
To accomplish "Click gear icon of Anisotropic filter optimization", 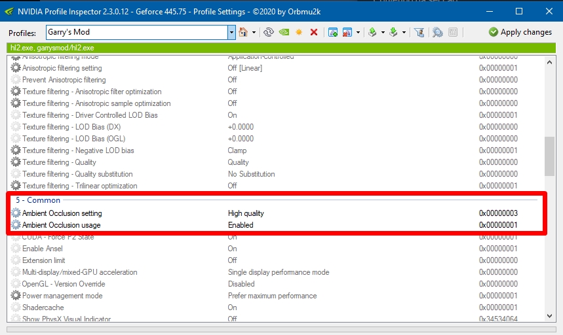I will point(16,92).
